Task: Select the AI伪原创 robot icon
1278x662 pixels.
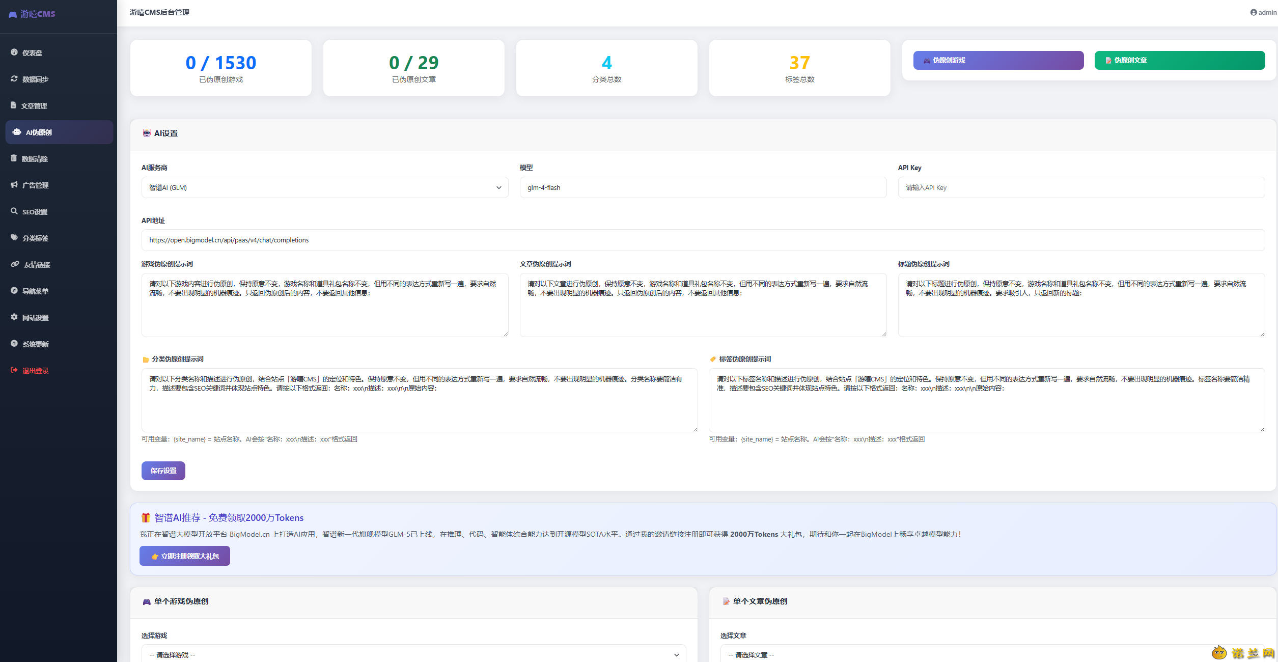Action: (17, 131)
